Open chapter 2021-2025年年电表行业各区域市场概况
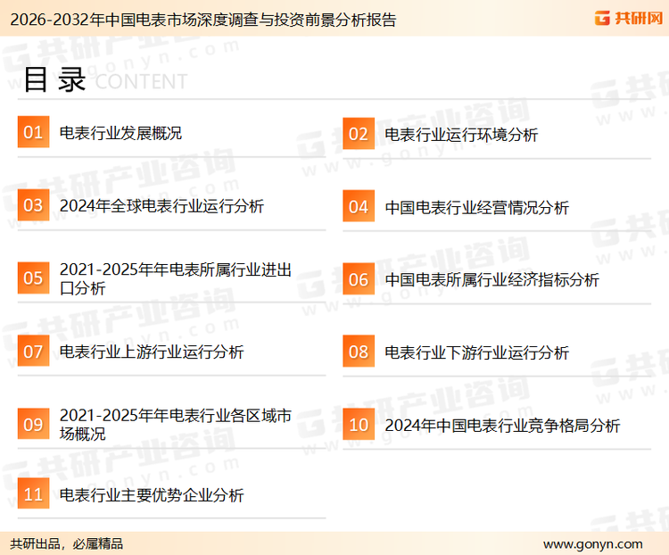Image resolution: width=669 pixels, height=555 pixels. pos(176,425)
